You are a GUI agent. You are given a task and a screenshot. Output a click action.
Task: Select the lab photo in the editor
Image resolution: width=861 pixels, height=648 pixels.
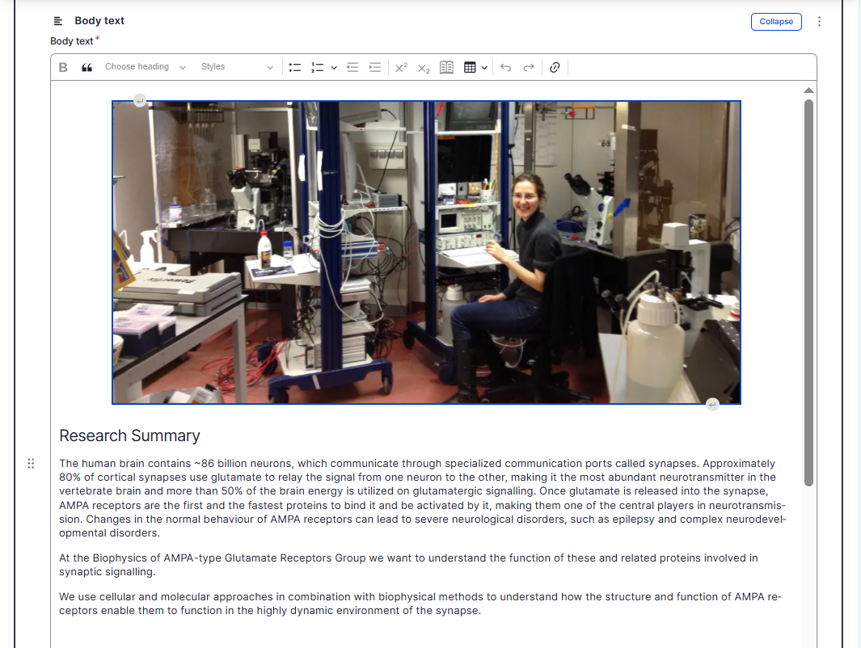point(426,251)
